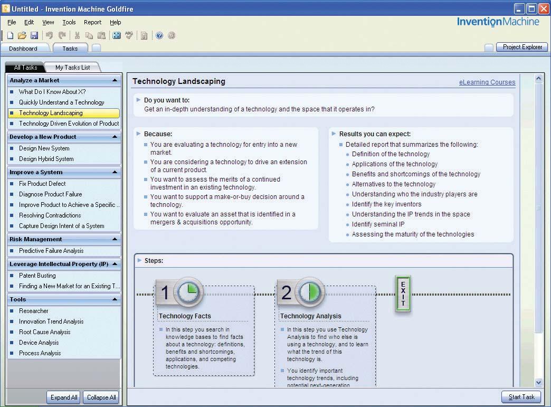Collapse the Analyze a Market section
551x407 pixels.
pos(115,80)
